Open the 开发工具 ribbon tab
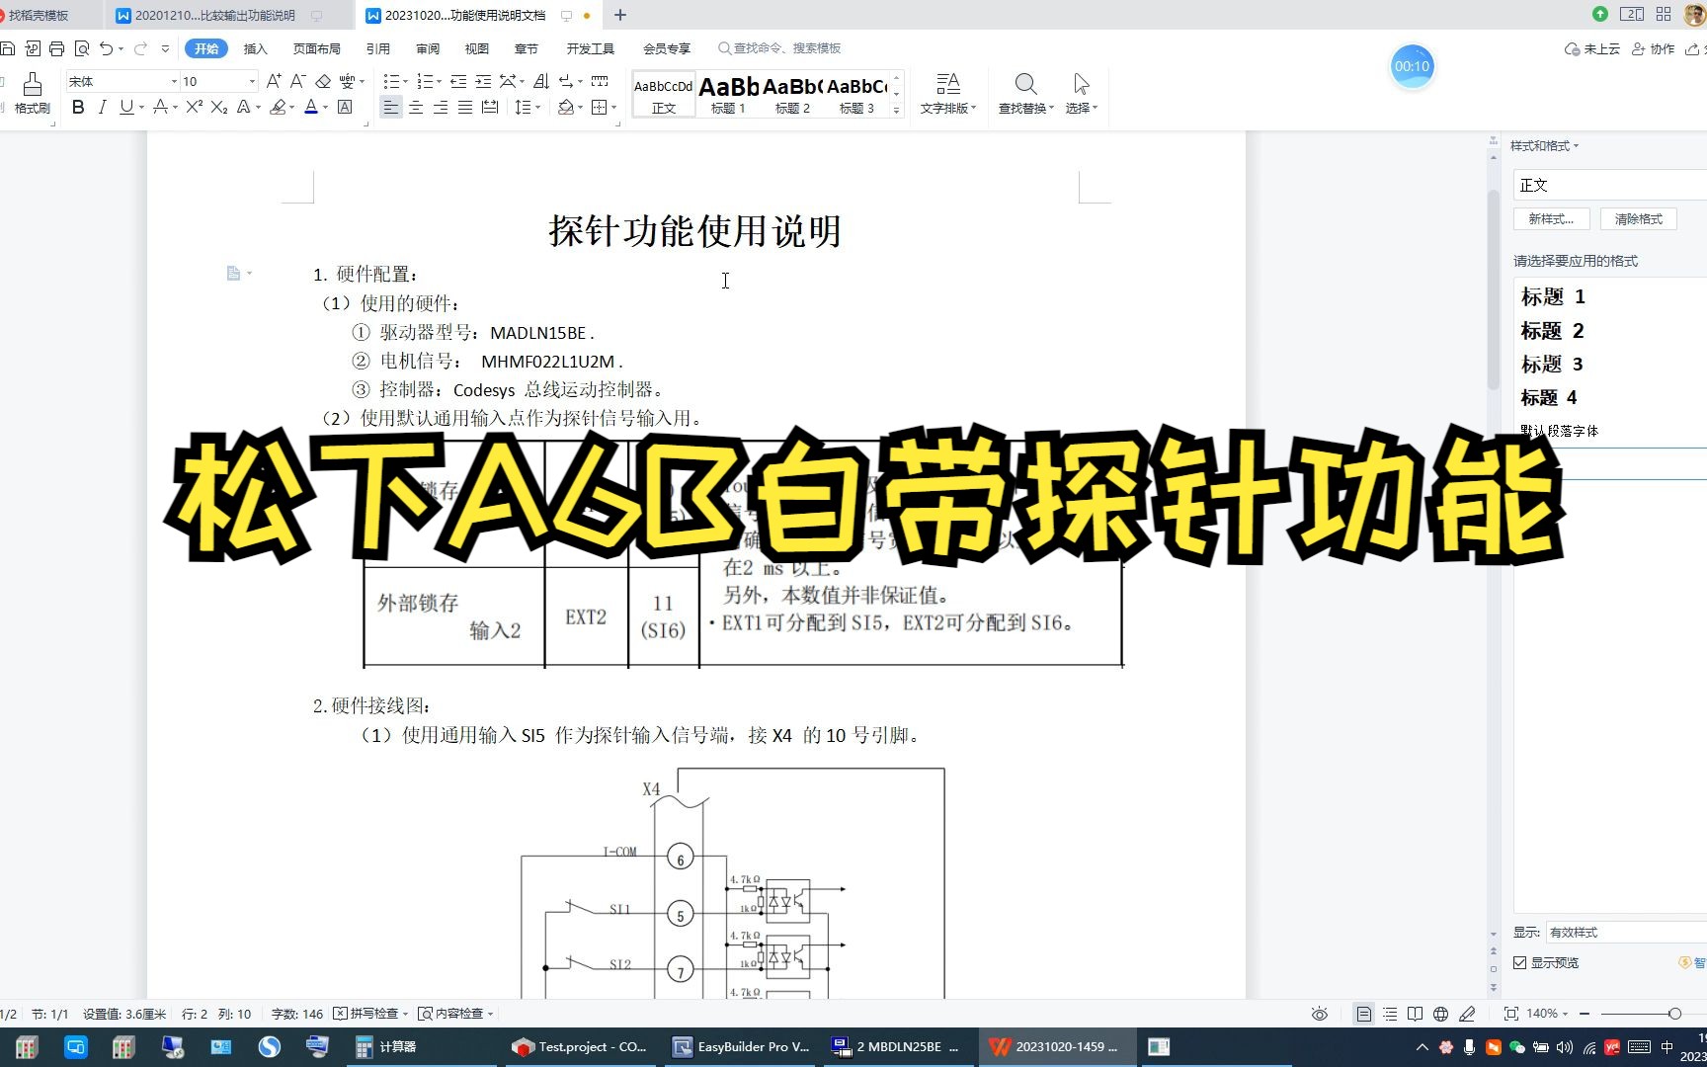 tap(590, 48)
